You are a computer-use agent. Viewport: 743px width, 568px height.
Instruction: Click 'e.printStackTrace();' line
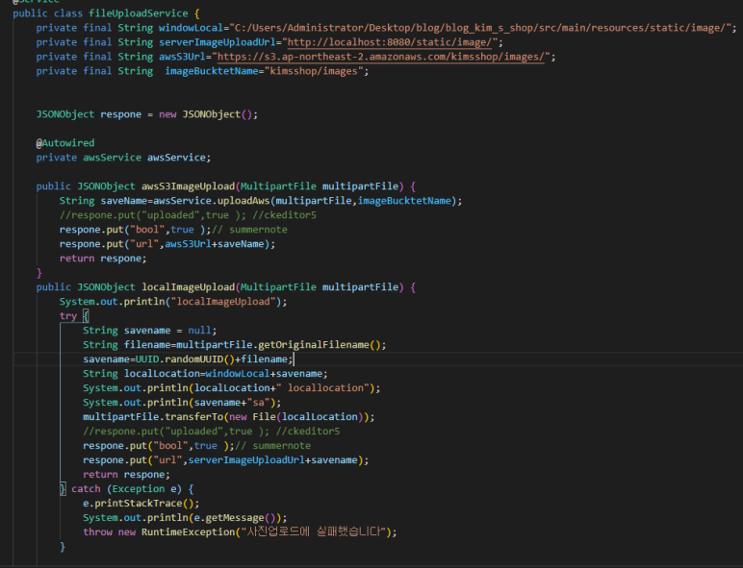[141, 504]
